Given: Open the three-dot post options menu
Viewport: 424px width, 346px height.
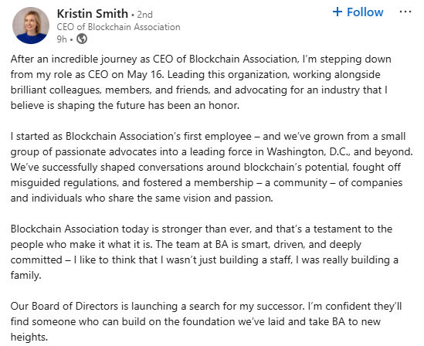Looking at the screenshot, I should [405, 12].
